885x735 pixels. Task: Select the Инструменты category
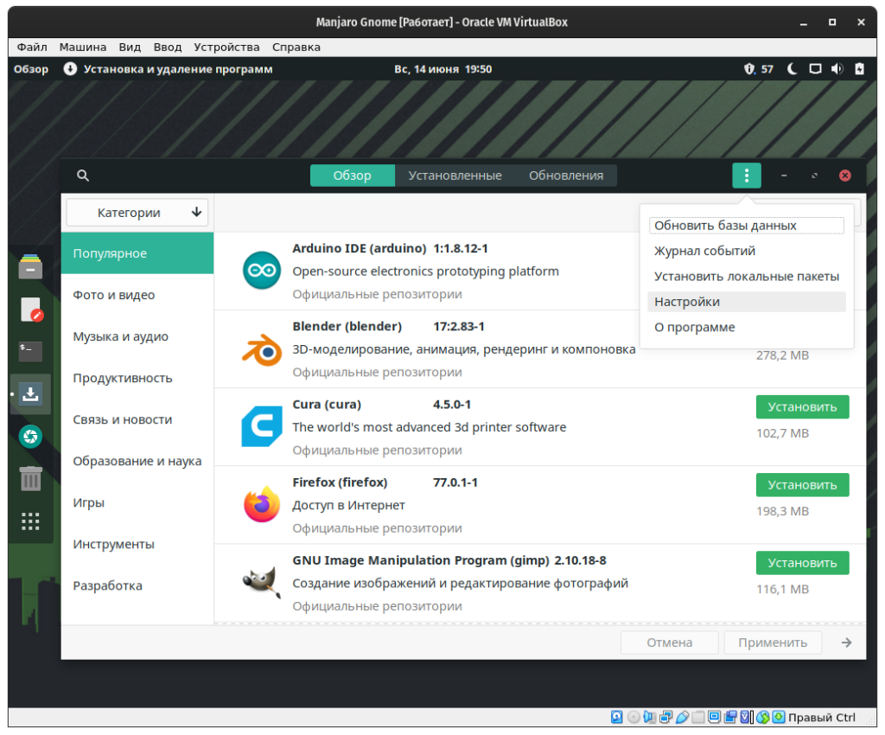pos(137,544)
